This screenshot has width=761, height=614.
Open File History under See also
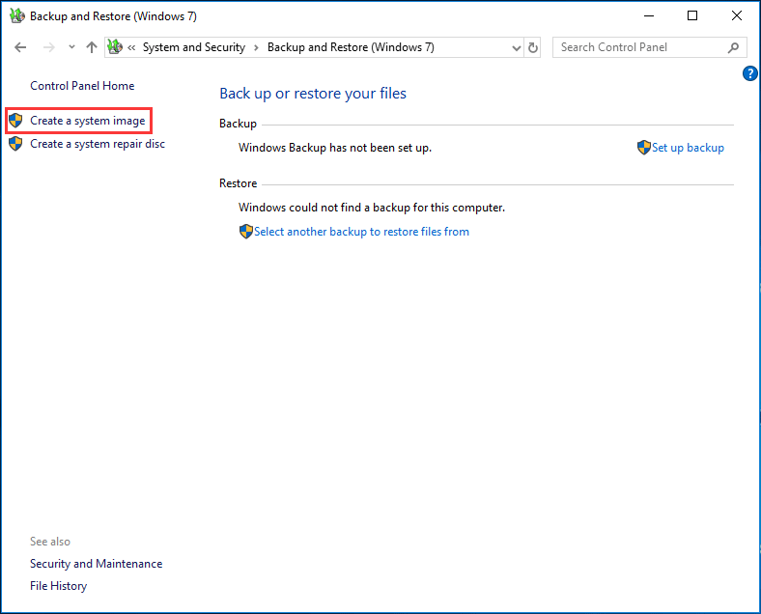point(58,586)
